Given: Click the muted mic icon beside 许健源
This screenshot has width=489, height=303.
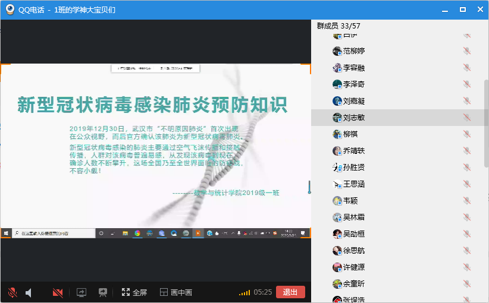Looking at the screenshot, I should click(x=467, y=267).
